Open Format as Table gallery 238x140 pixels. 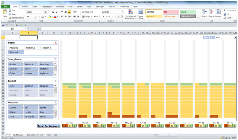140,14
